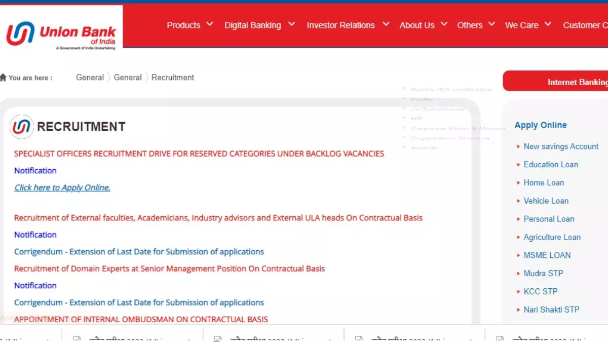Select Recruitment in the breadcrumb trail

coord(173,78)
